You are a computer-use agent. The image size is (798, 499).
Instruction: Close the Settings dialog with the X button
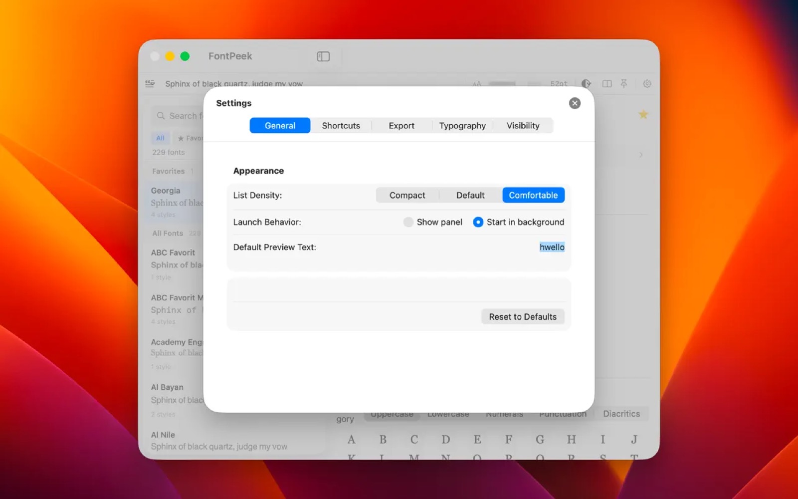[575, 103]
